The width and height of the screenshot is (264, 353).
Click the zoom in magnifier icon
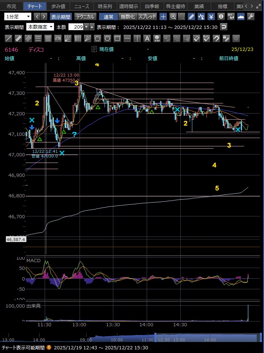point(173,16)
